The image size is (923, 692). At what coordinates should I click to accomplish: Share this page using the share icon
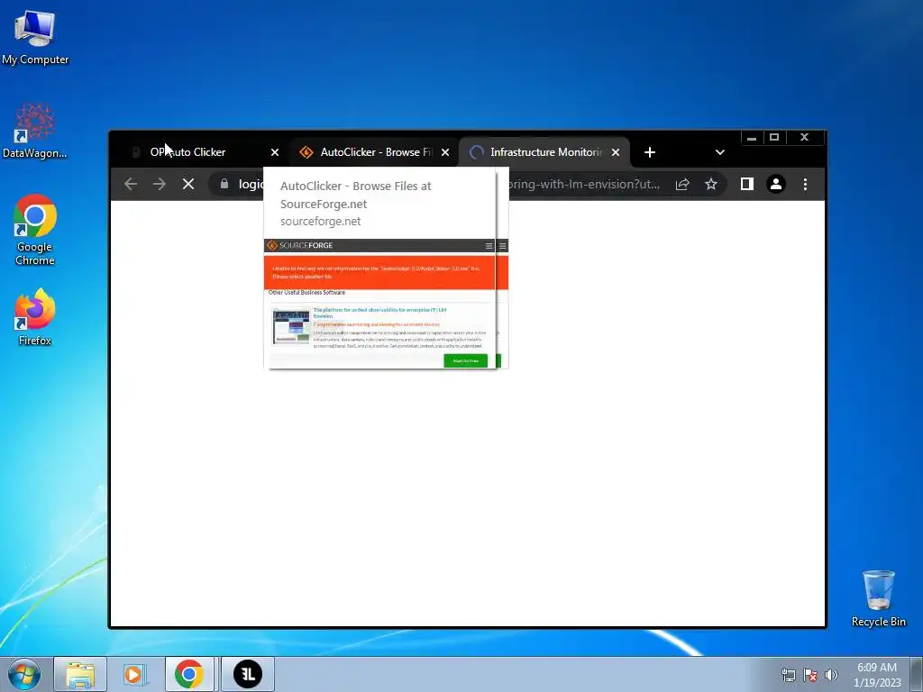tap(682, 184)
